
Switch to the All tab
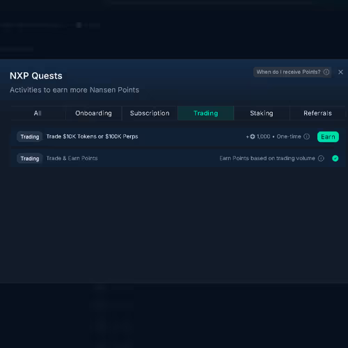coord(38,113)
